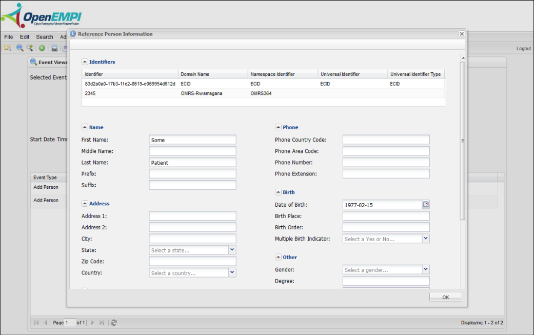Go to previous page in Event Viewer
Viewport: 534px width, 335px height.
click(x=45, y=322)
